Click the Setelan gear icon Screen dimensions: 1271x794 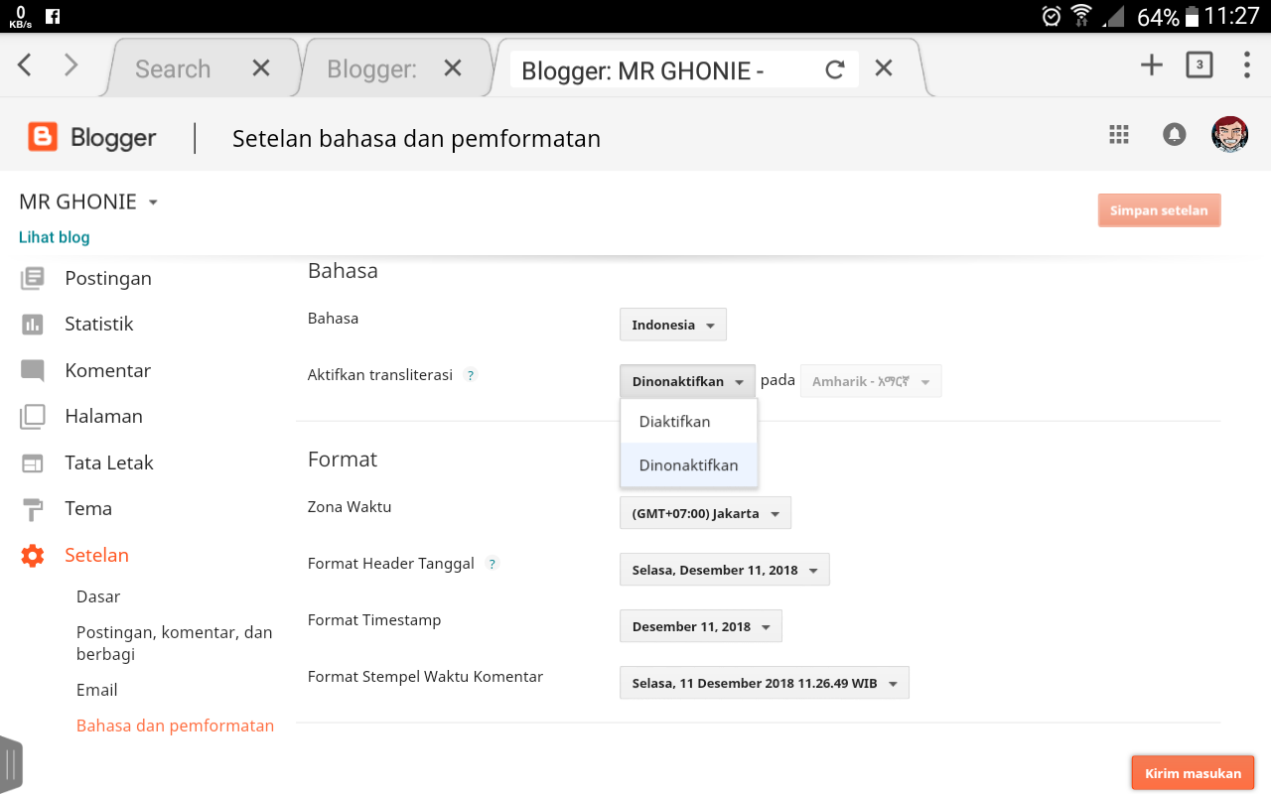pos(33,555)
